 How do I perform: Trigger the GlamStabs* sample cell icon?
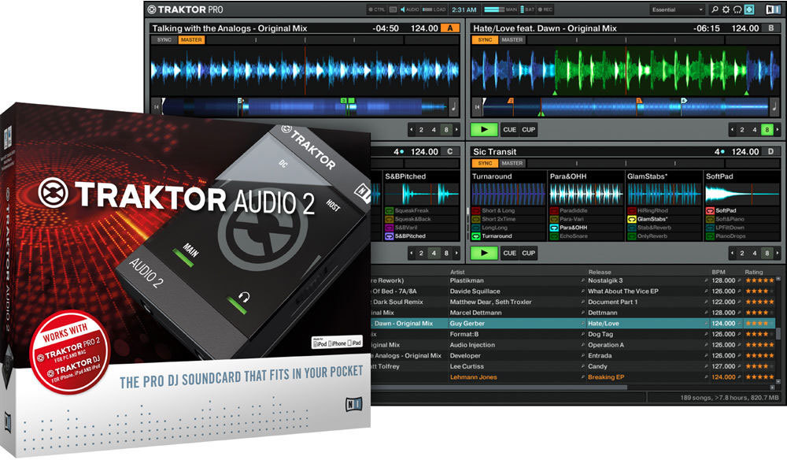[x=631, y=219]
